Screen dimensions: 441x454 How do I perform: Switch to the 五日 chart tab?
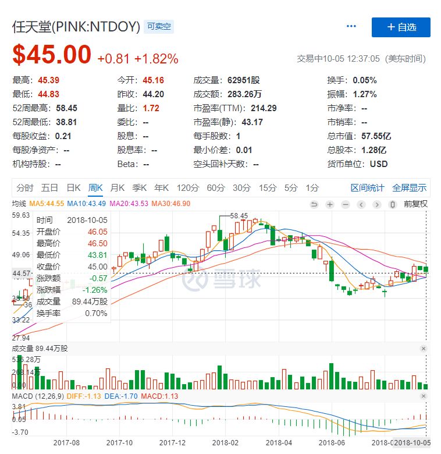[49, 188]
